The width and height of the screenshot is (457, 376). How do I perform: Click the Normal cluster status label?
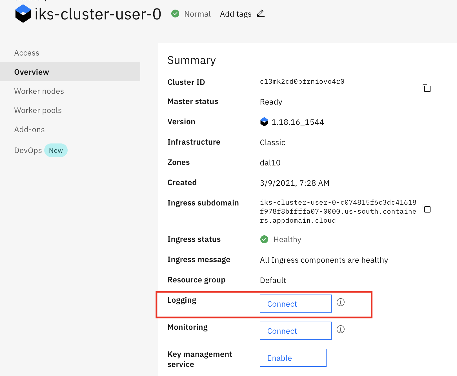coord(197,14)
